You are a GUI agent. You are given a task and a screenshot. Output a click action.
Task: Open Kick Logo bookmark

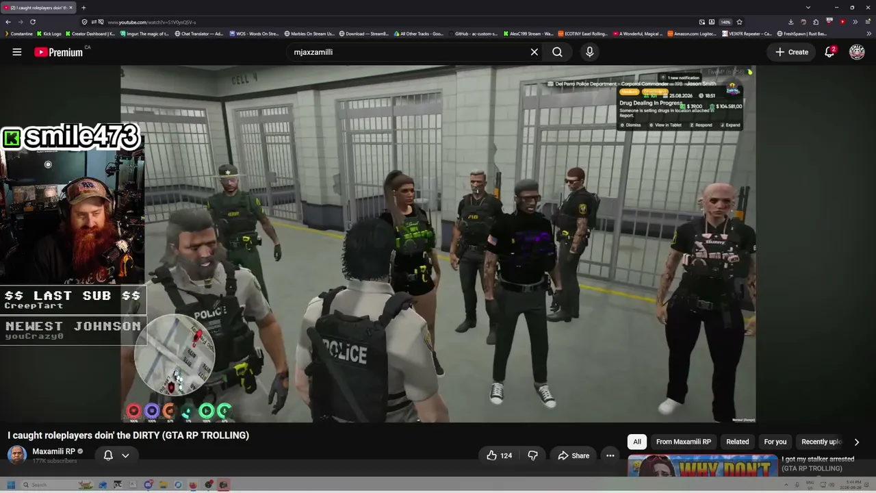(49, 34)
